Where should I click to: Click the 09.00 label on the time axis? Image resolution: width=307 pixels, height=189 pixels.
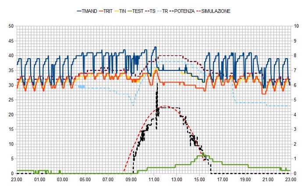click(131, 179)
